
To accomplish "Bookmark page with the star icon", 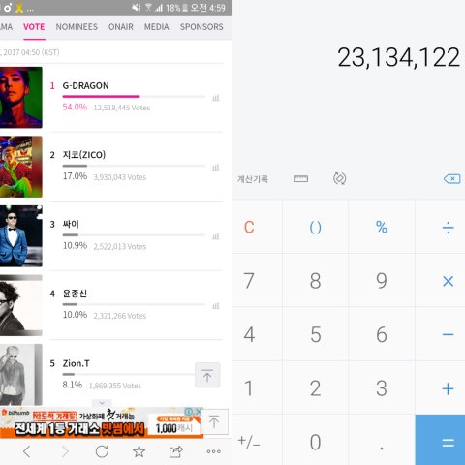I will click(x=139, y=451).
